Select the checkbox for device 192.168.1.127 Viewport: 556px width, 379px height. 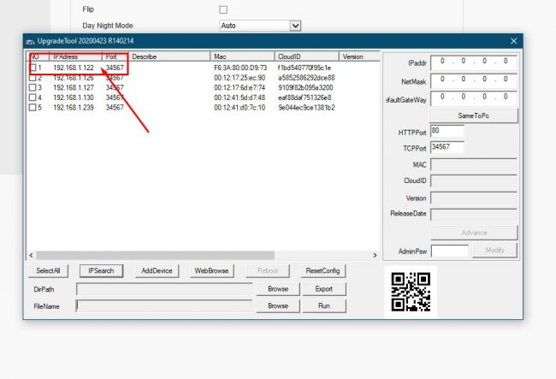tap(33, 87)
